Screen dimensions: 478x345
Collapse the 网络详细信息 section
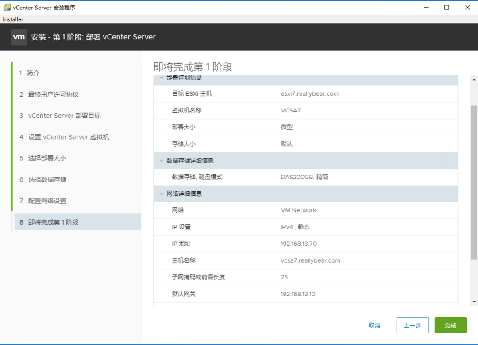(x=162, y=194)
